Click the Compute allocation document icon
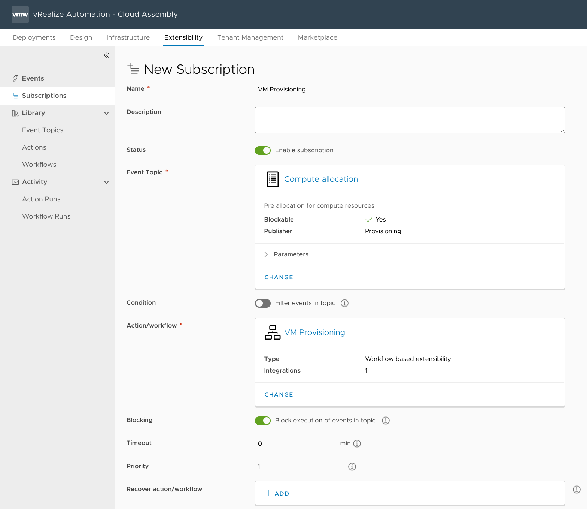The width and height of the screenshot is (587, 509). click(x=273, y=179)
